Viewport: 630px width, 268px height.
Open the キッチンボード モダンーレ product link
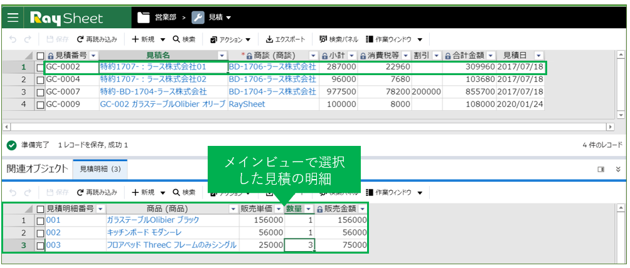pyautogui.click(x=144, y=233)
